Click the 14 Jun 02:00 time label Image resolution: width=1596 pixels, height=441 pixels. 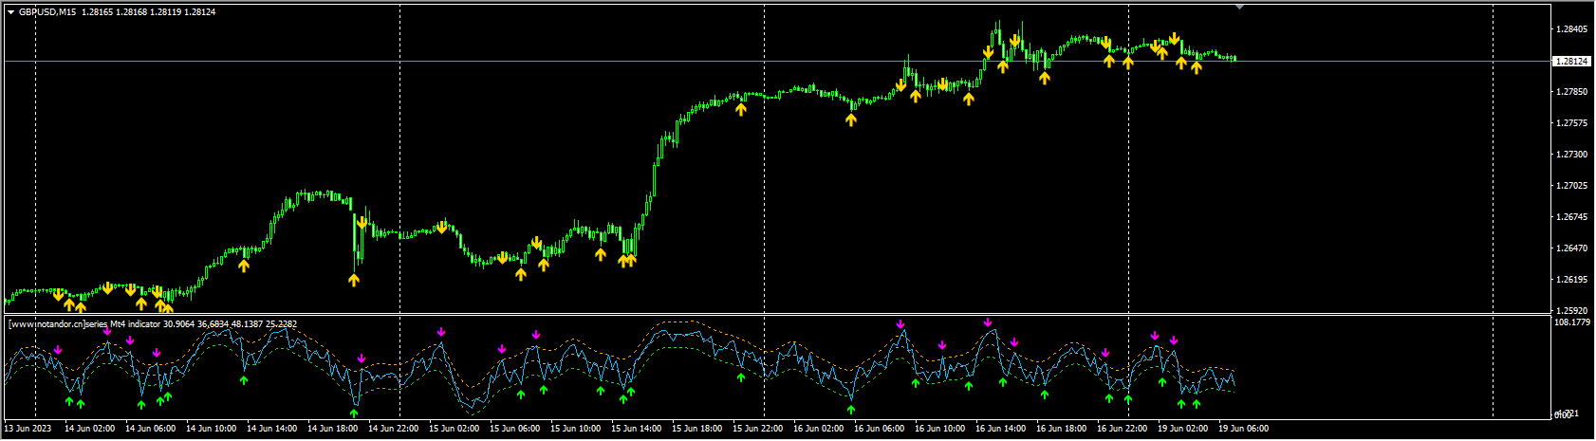click(90, 429)
